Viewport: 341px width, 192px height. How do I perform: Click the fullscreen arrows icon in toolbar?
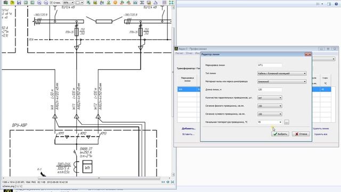[172, 2]
